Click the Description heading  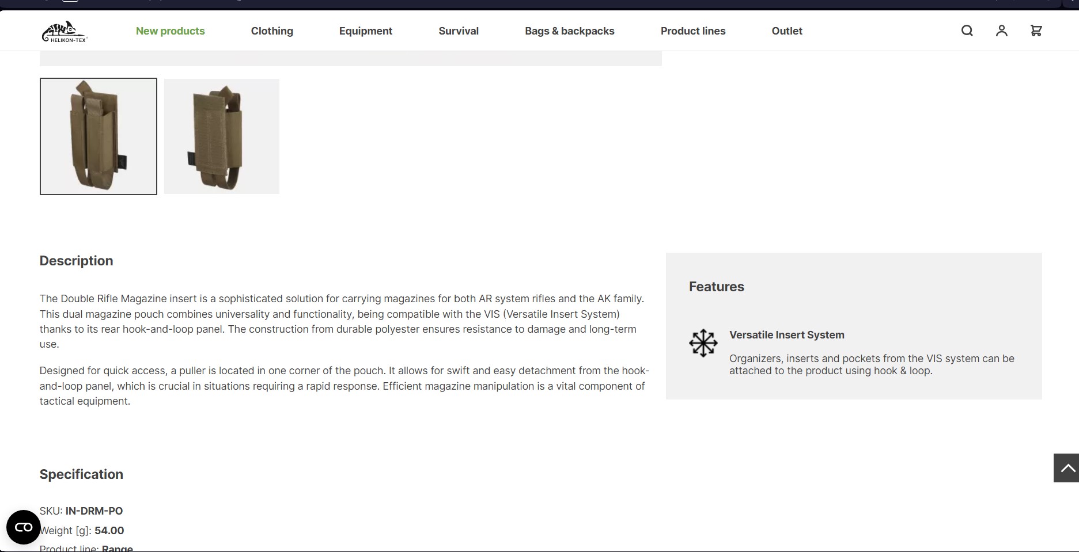77,261
